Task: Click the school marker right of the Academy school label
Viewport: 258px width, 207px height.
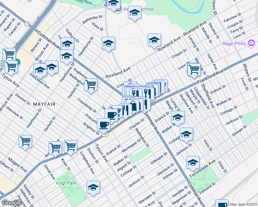Action: [135, 13]
